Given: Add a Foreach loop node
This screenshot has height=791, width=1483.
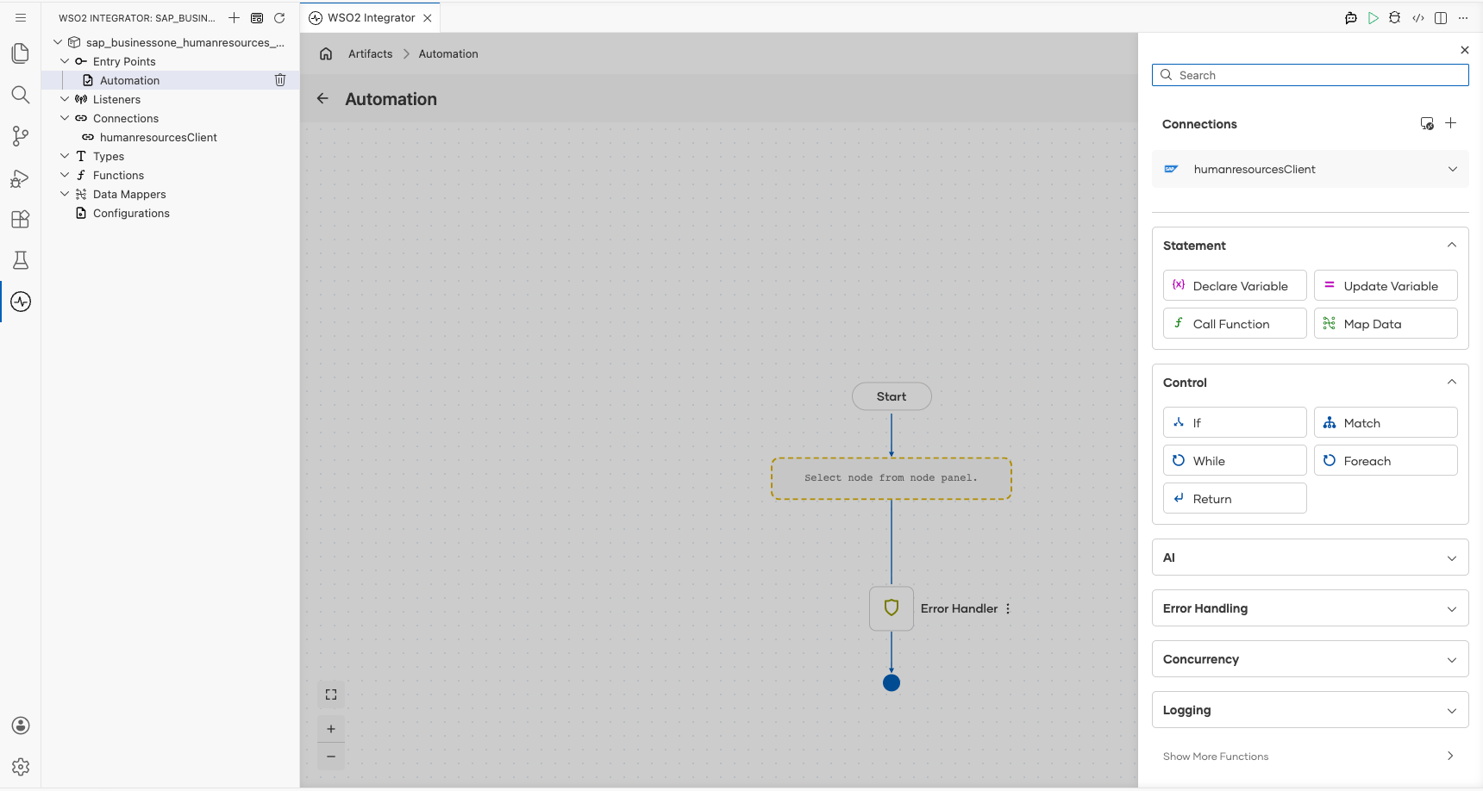Looking at the screenshot, I should [x=1386, y=460].
